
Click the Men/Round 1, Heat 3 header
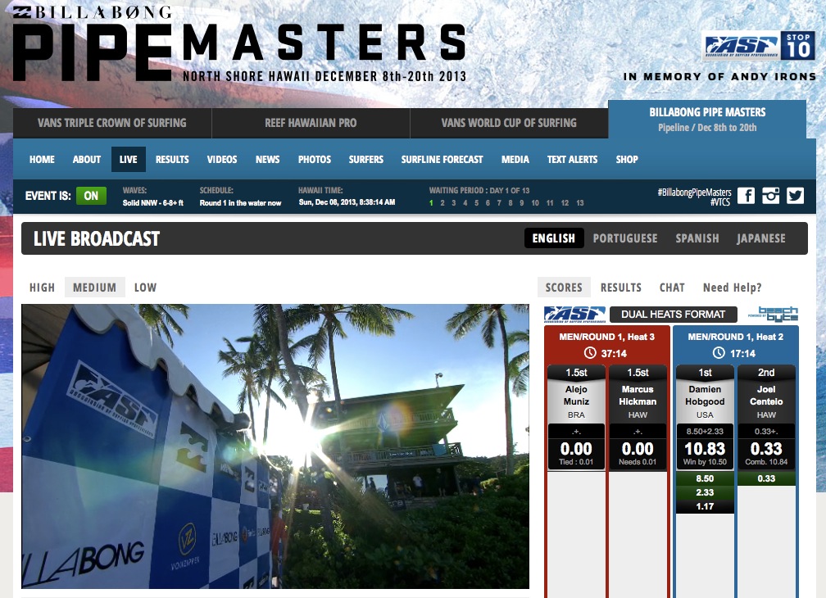point(607,337)
